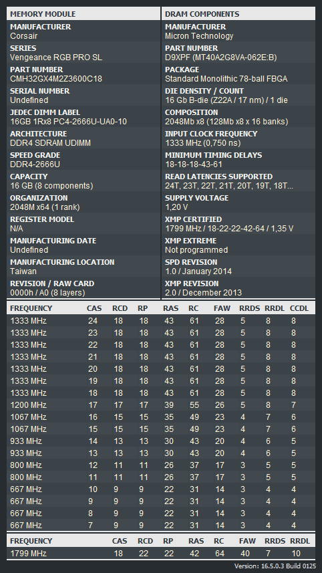Click the Manufacturing Location Taiwan value
Image resolution: width=322 pixels, height=573 pixels.
click(x=23, y=271)
